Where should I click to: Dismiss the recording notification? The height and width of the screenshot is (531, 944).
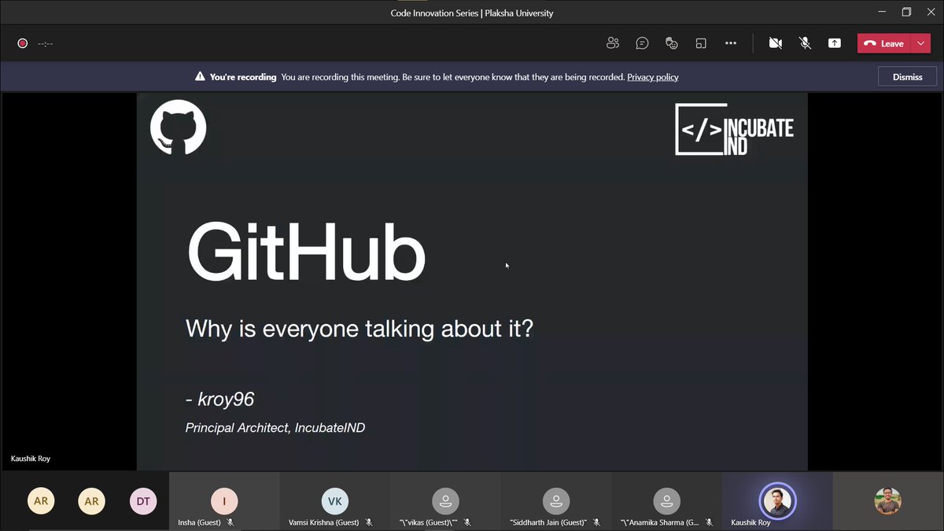pyautogui.click(x=907, y=77)
